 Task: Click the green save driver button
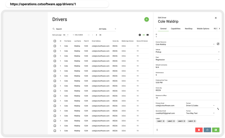pyautogui.click(x=216, y=130)
